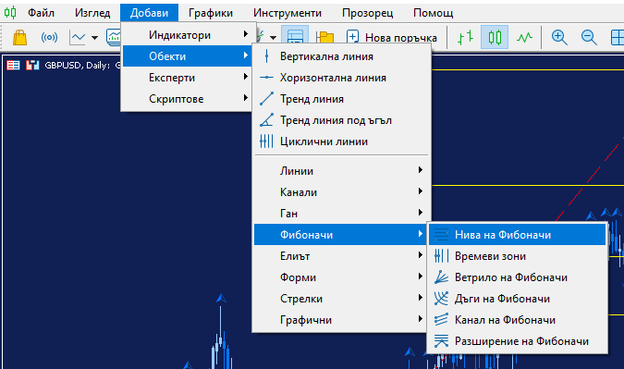Click the yellow folder navigator icon
Screen dimensions: 624x369
click(325, 37)
